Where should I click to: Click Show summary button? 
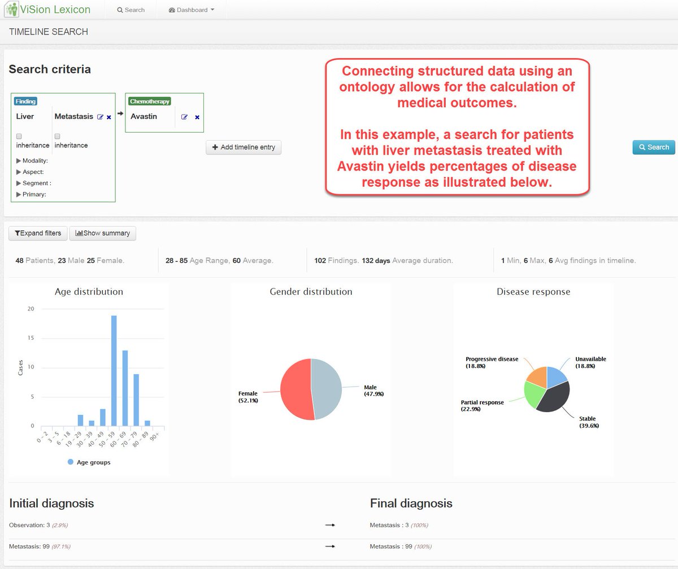click(x=103, y=233)
